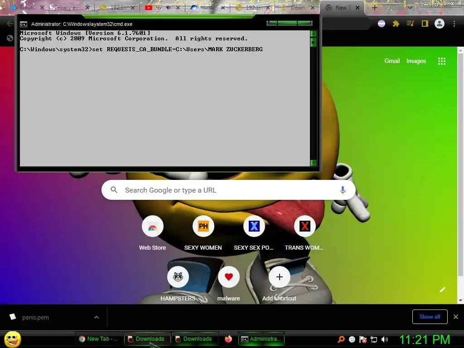Click the cmd console text area

(x=165, y=98)
